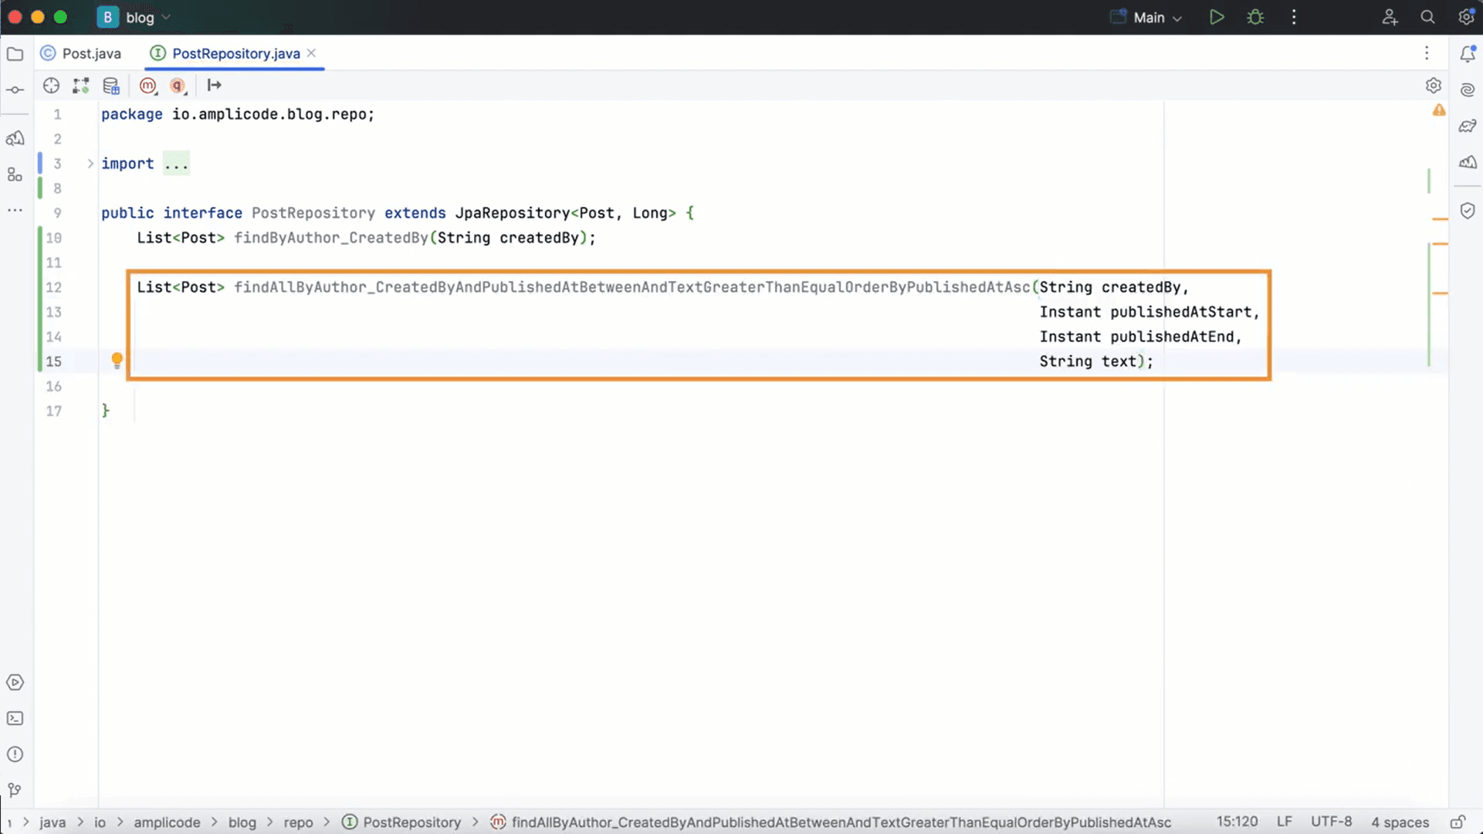Click java breadcrumb in navigation bar
Screen dimensions: 1483x834
[52, 822]
